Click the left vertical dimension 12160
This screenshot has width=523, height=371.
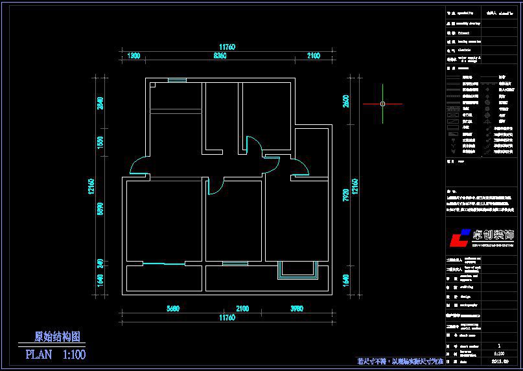tap(93, 186)
